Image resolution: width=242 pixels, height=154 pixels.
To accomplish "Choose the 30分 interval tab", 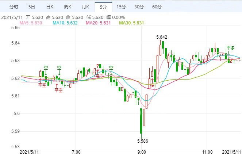I will (x=139, y=7).
